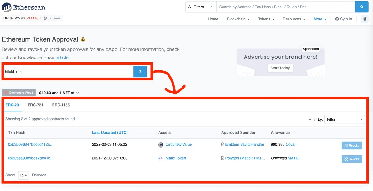Click the Start Today ad button
The image size is (373, 191).
point(280,68)
